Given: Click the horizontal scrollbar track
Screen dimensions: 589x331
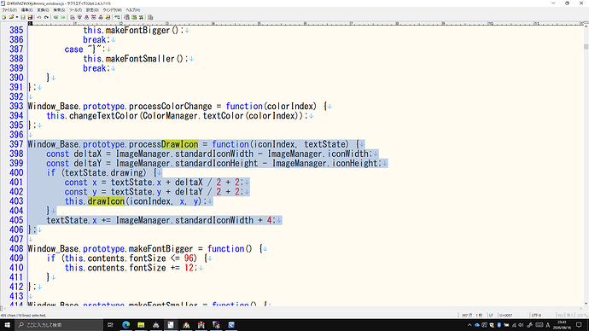Looking at the screenshot, I should point(293,309).
